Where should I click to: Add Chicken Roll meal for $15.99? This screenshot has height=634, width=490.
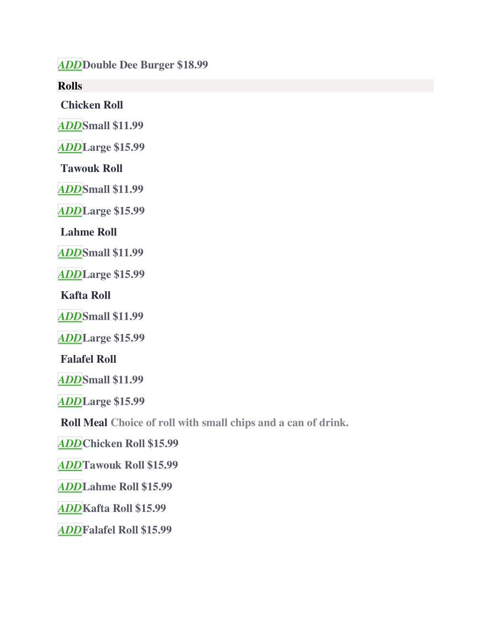pyautogui.click(x=70, y=444)
